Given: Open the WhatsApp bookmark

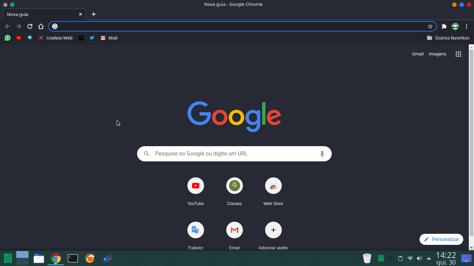Looking at the screenshot, I should coord(8,38).
